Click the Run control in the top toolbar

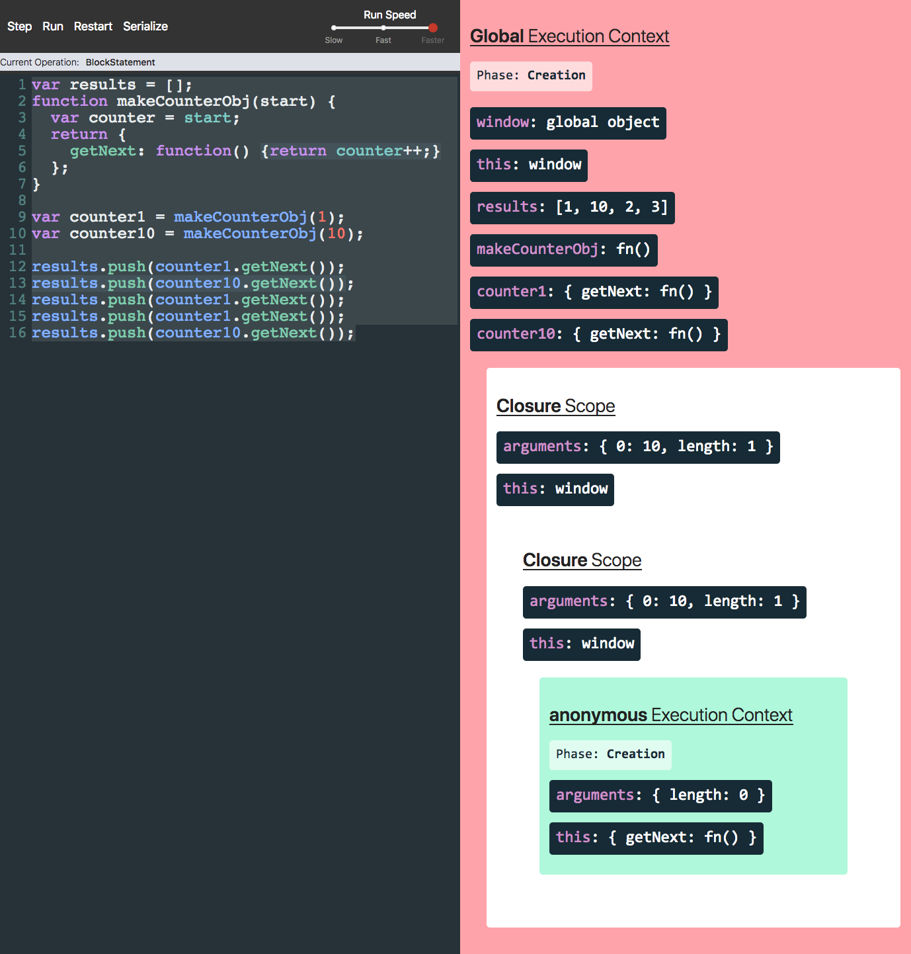point(53,26)
